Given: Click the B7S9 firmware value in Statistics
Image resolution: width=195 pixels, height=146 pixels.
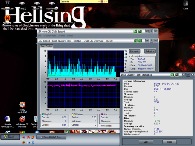Looking at the screenshot, I should pyautogui.click(x=157, y=86).
